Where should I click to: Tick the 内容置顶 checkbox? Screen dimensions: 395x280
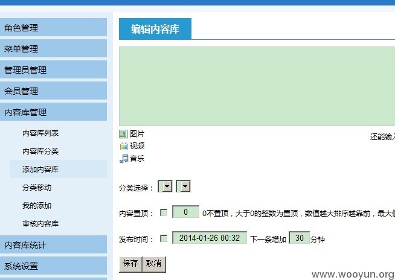[164, 213]
